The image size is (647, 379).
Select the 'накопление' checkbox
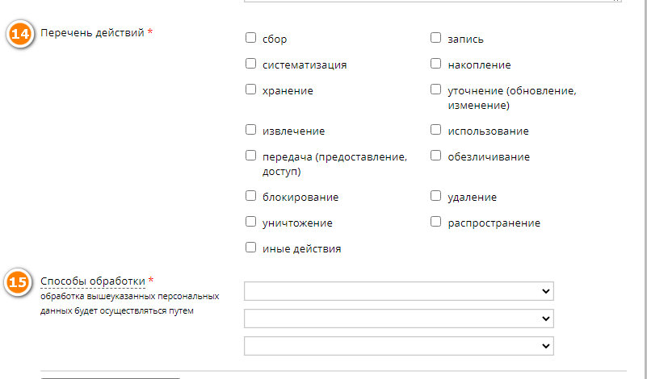tap(436, 64)
